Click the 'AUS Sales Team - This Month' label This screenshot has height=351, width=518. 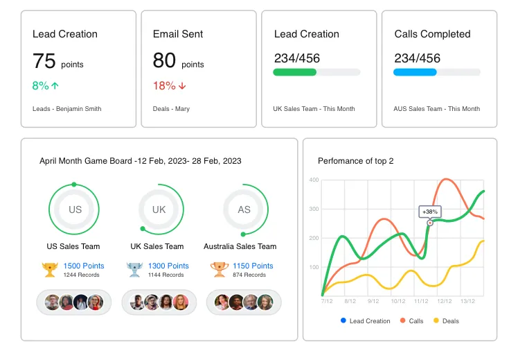437,109
